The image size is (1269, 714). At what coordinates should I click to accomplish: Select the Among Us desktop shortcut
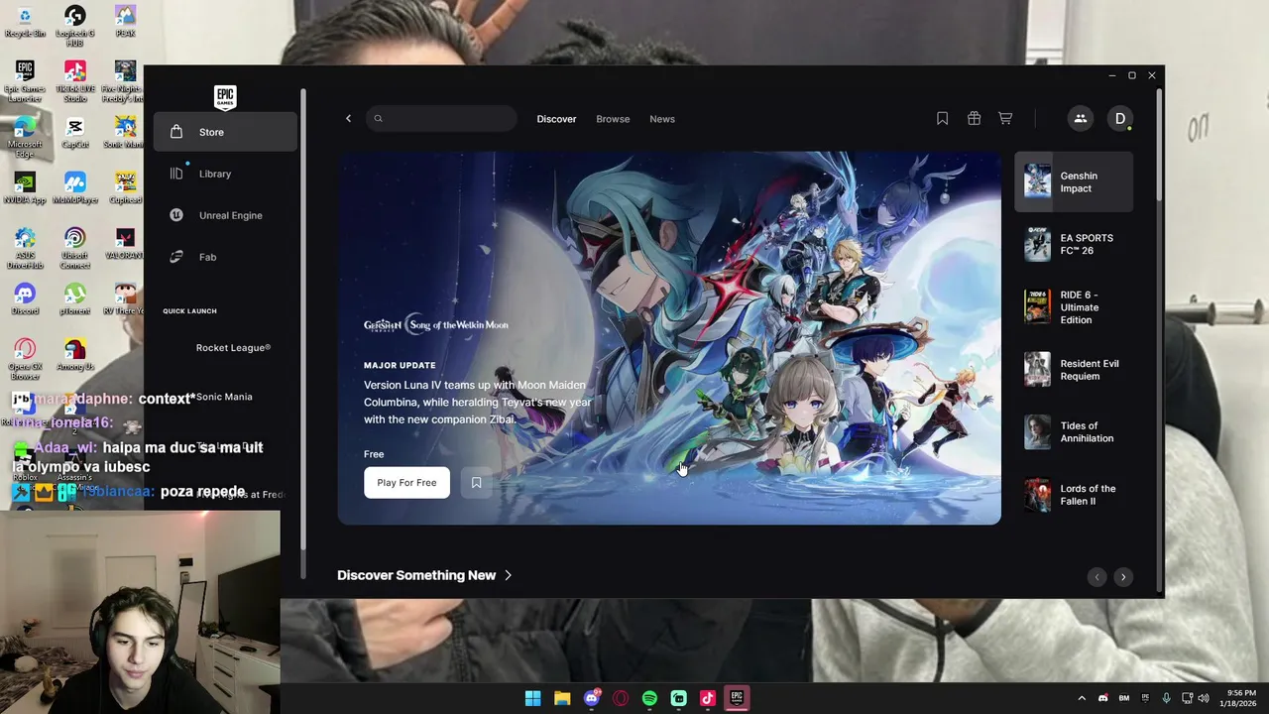[74, 355]
